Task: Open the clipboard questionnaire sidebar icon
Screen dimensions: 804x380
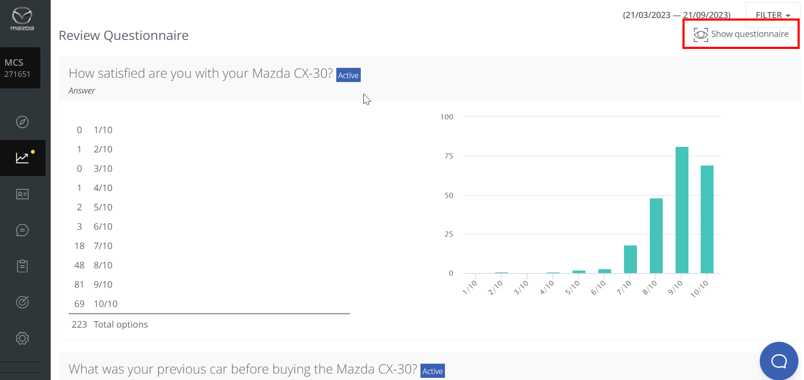Action: pyautogui.click(x=22, y=266)
